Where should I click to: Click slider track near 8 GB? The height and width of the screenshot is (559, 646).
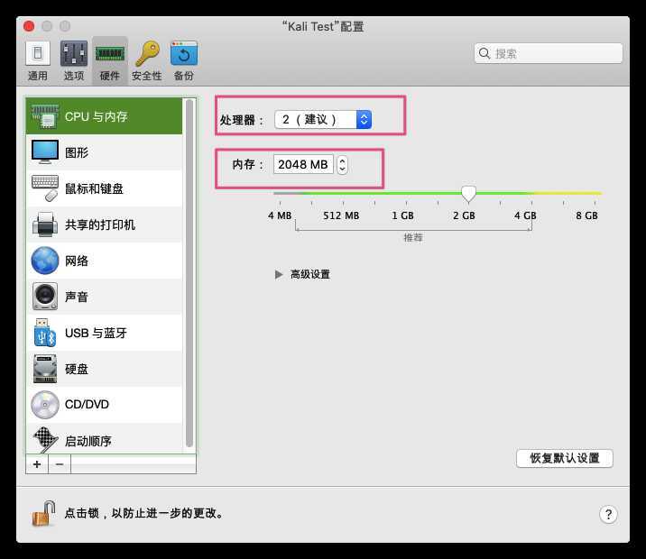coord(595,193)
